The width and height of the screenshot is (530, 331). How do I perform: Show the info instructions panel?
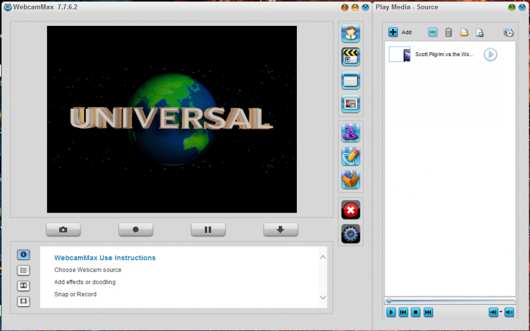23,254
